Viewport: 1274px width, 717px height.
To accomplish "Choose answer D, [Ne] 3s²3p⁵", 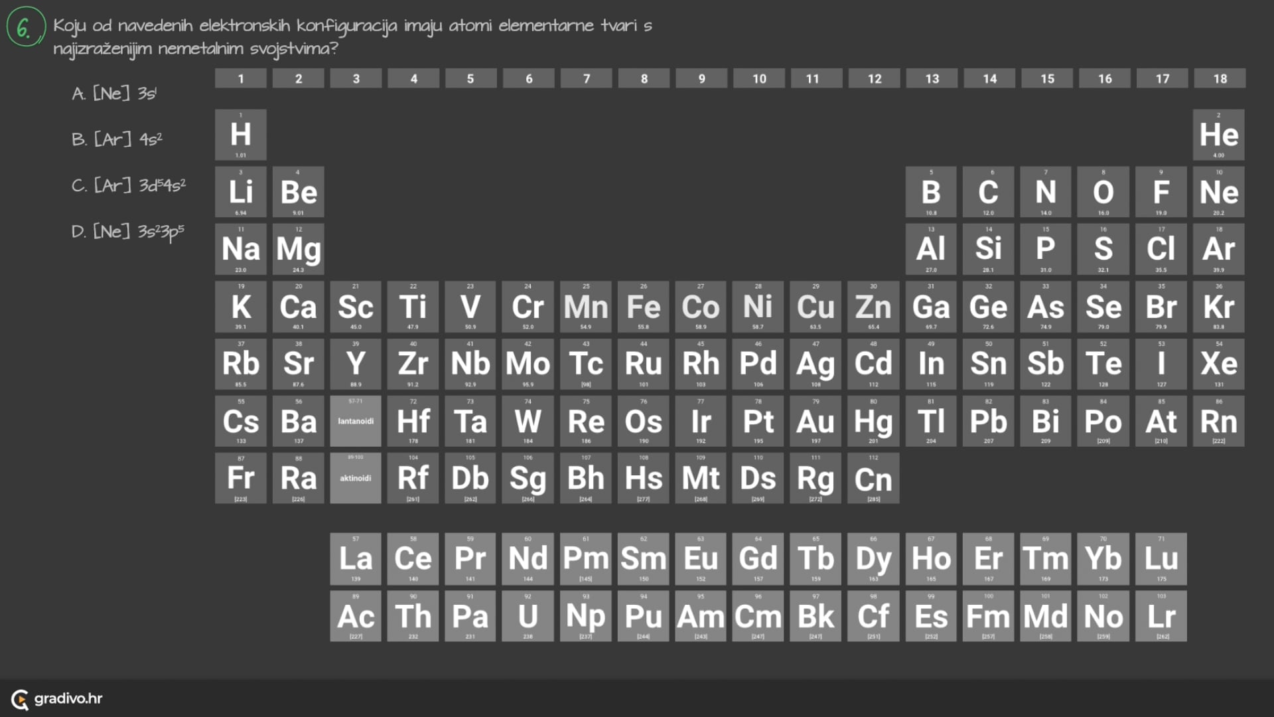I will click(128, 232).
